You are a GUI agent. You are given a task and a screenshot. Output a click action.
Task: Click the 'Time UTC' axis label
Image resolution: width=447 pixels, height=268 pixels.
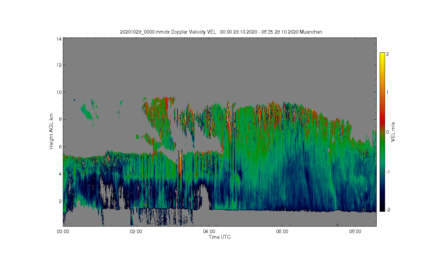coord(220,237)
